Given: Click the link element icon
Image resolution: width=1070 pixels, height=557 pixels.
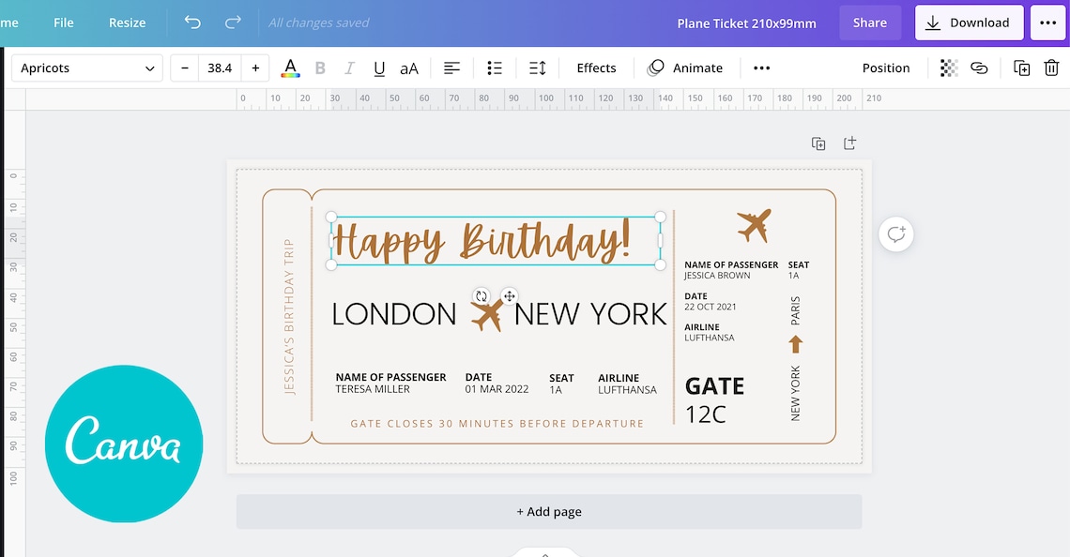Looking at the screenshot, I should (x=979, y=68).
